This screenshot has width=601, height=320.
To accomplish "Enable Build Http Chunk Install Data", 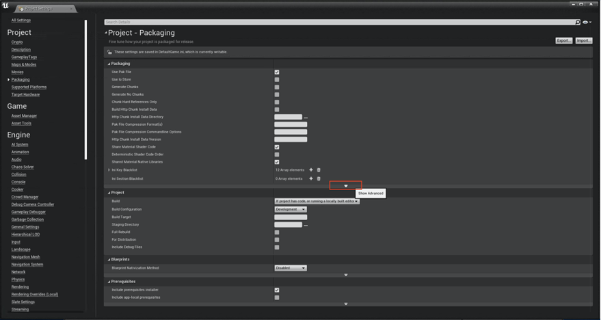I will point(277,109).
